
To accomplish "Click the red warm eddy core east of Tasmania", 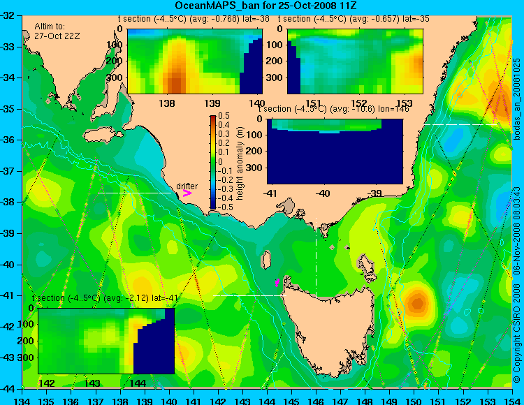I will (x=417, y=303).
